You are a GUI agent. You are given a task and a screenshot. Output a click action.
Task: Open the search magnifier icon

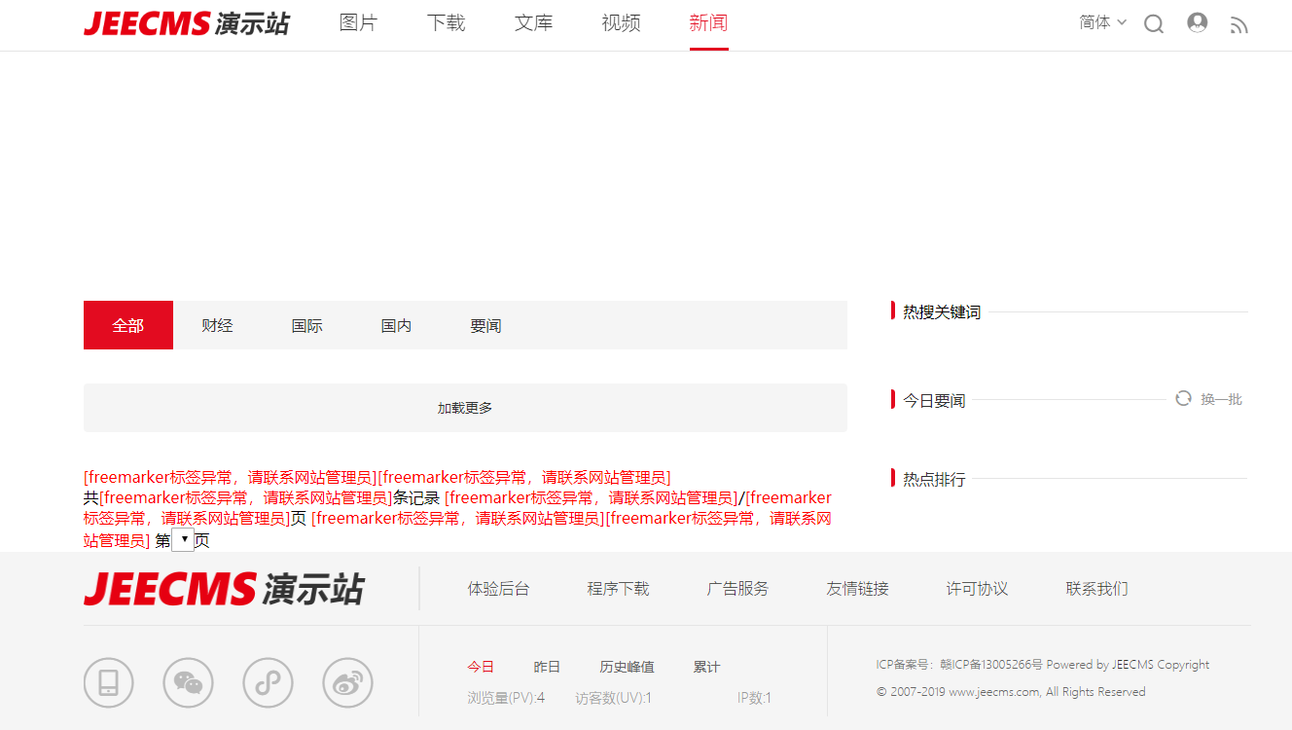[1154, 24]
